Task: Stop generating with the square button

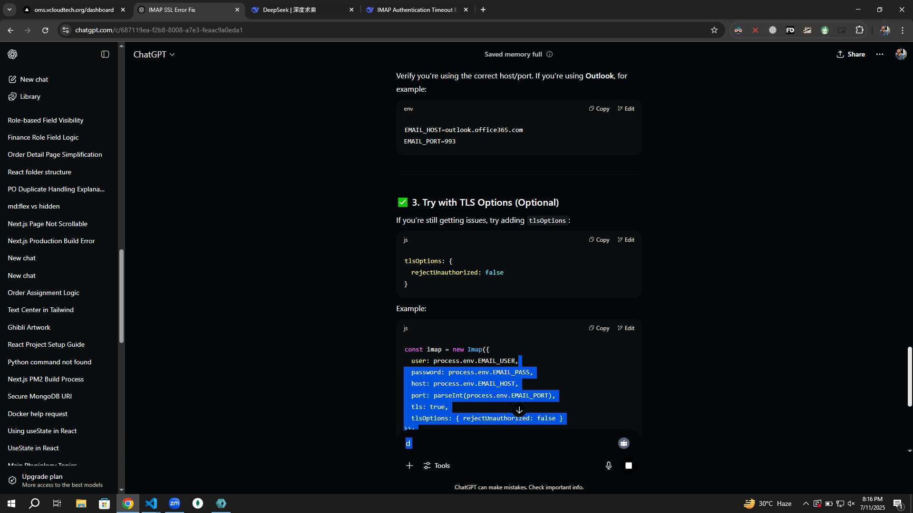Action: [629, 465]
